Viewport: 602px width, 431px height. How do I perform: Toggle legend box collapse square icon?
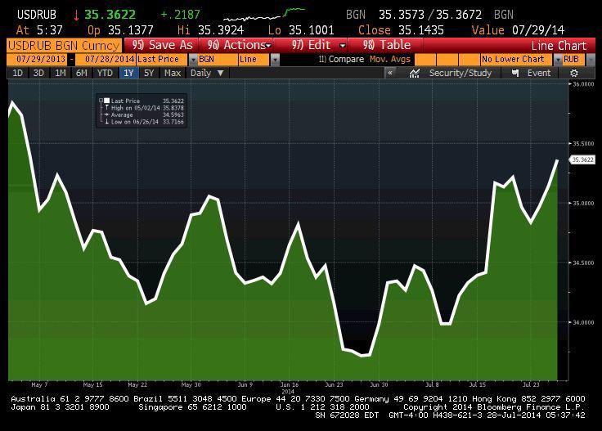pyautogui.click(x=101, y=101)
